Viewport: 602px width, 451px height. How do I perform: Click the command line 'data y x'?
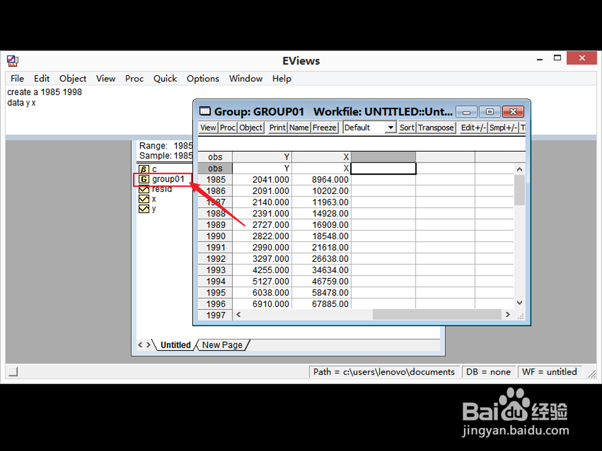(22, 103)
